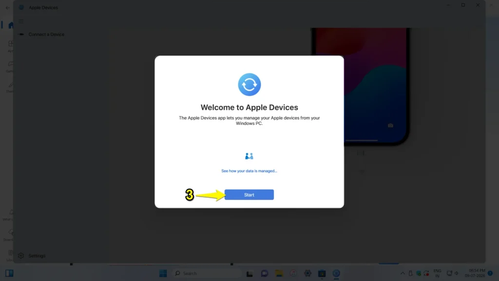
Task: Click the camera icon on the iPhone preview
Action: pyautogui.click(x=390, y=125)
